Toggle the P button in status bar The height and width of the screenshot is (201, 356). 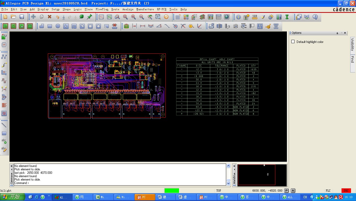click(x=286, y=191)
